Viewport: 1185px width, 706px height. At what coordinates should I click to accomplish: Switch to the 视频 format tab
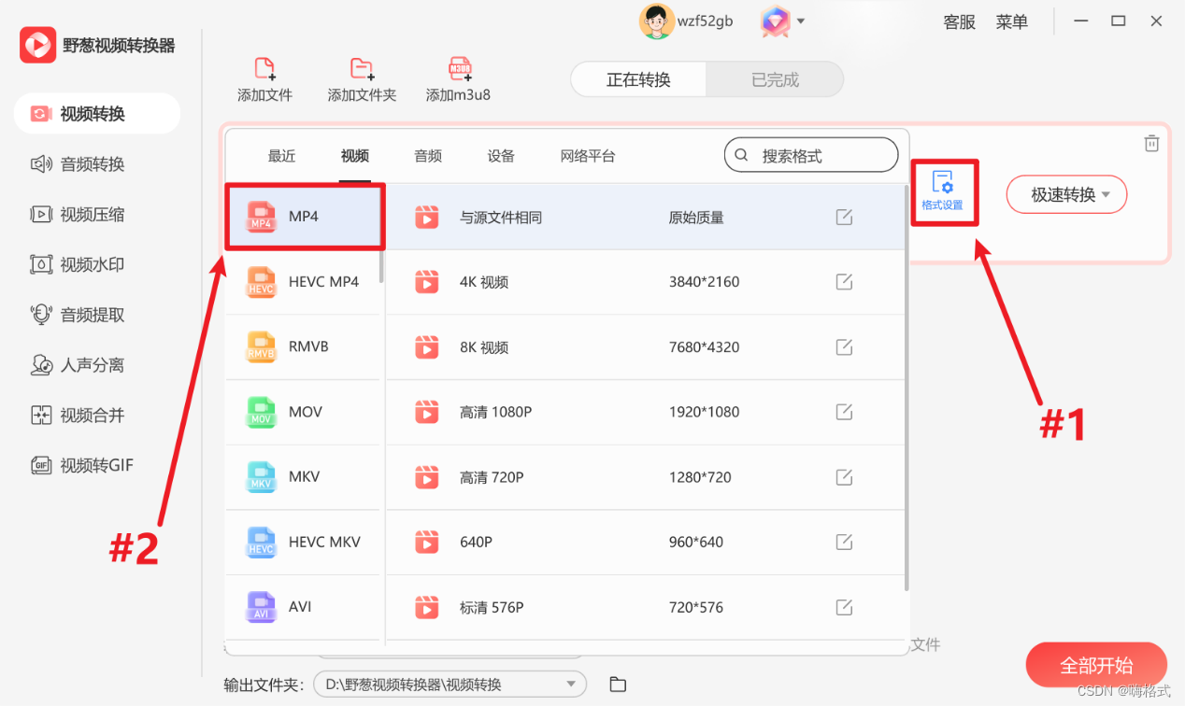tap(354, 156)
